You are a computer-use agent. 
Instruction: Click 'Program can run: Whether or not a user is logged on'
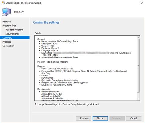point(65,83)
